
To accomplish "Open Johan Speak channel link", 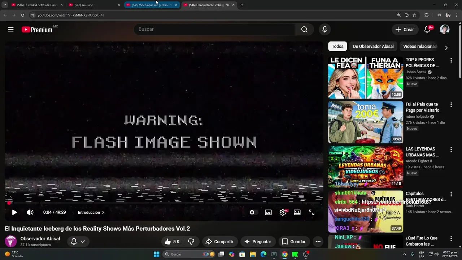I will [x=416, y=72].
